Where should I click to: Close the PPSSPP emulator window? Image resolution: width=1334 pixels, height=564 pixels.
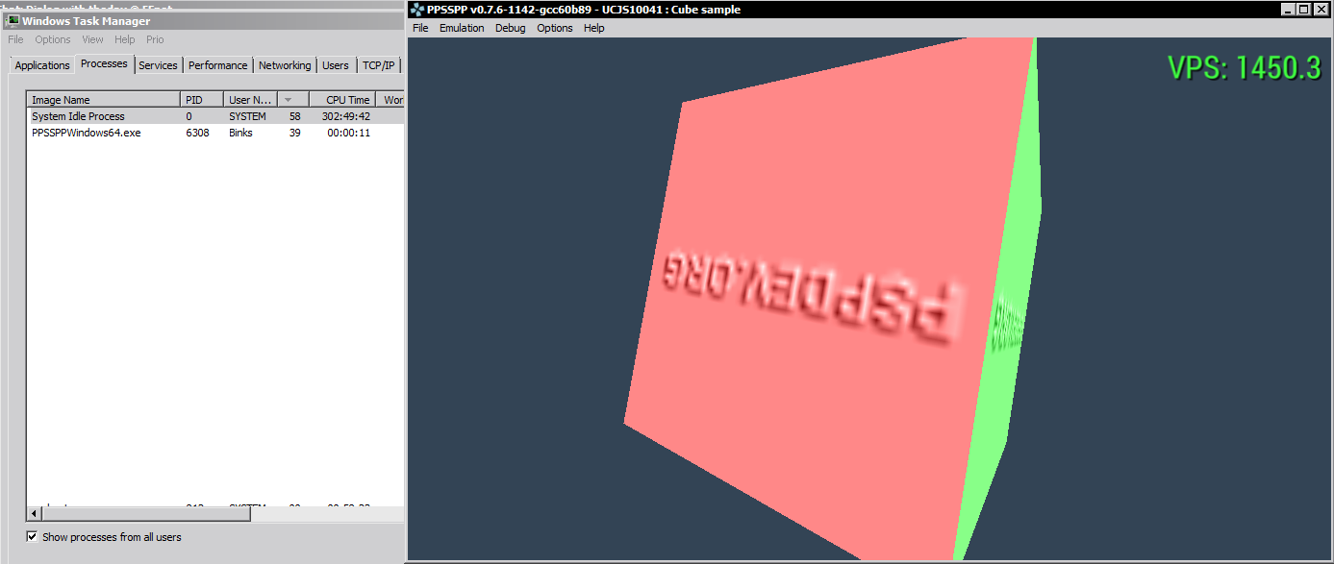tap(1321, 10)
